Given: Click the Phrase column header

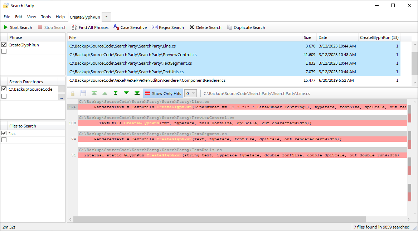Looking at the screenshot, I should (x=36, y=37).
